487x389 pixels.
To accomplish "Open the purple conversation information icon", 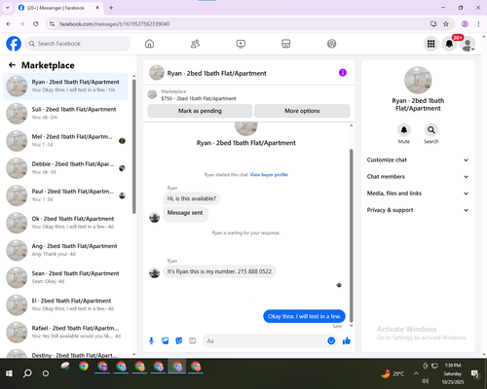I will (343, 73).
